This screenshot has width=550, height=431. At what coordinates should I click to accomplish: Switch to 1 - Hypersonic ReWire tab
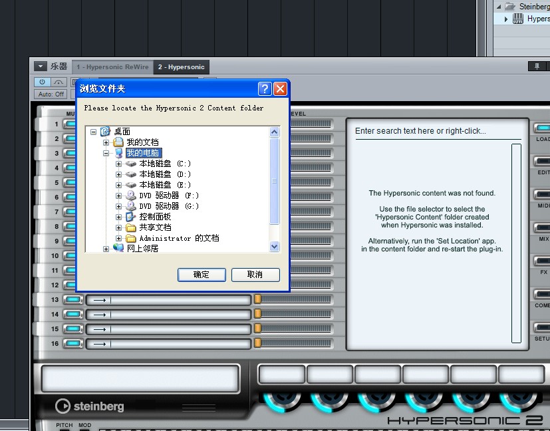coord(112,67)
